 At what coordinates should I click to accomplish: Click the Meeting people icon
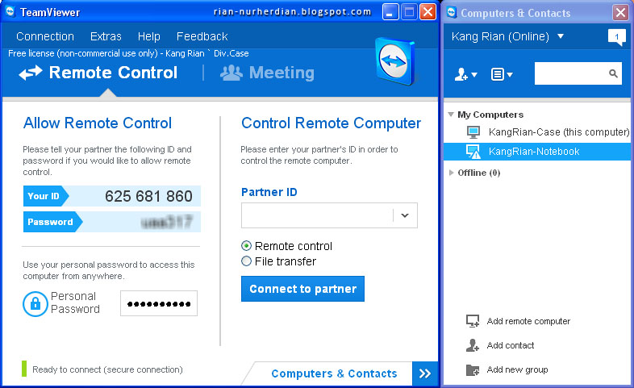(231, 73)
